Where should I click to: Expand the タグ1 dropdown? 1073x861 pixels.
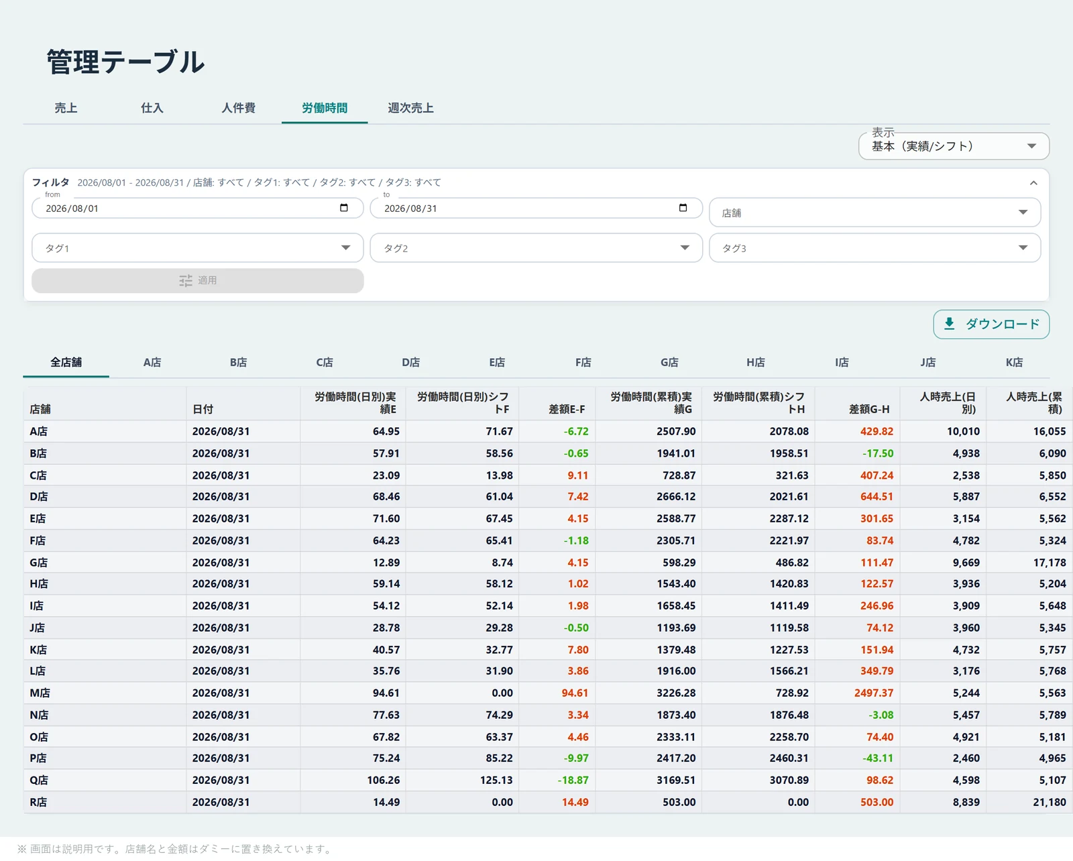click(x=198, y=247)
